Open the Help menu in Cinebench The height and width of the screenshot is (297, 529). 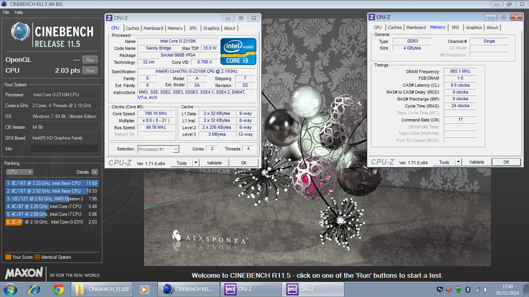(19, 12)
